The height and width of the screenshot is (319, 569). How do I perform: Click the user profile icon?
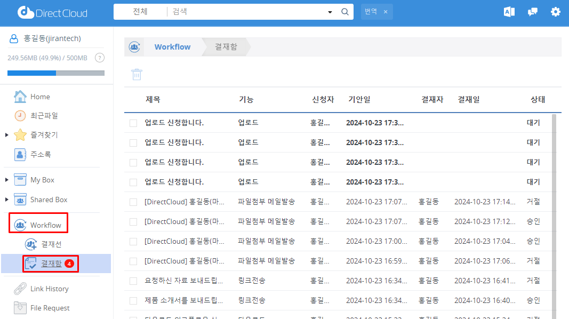pos(14,38)
